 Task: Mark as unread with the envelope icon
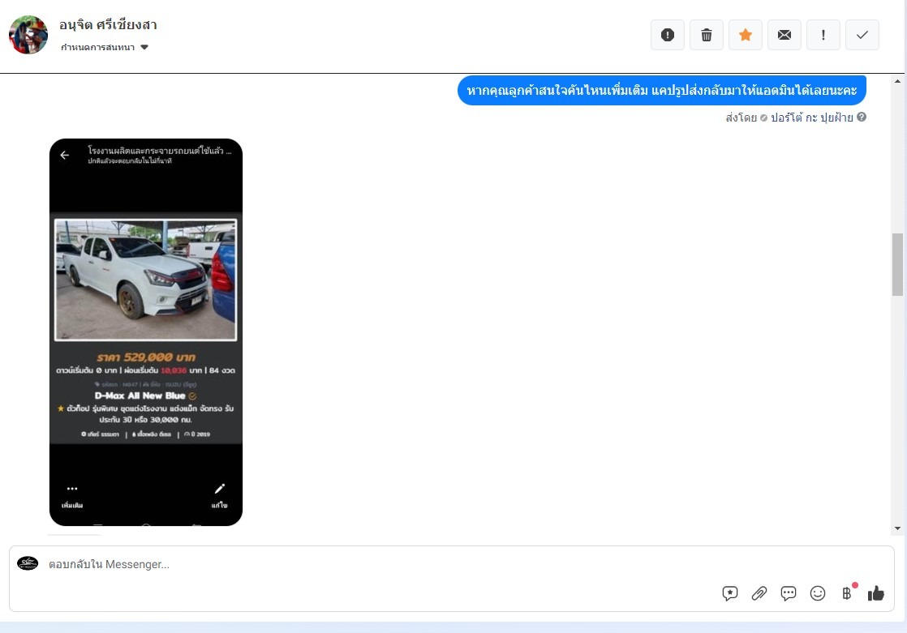pos(784,35)
